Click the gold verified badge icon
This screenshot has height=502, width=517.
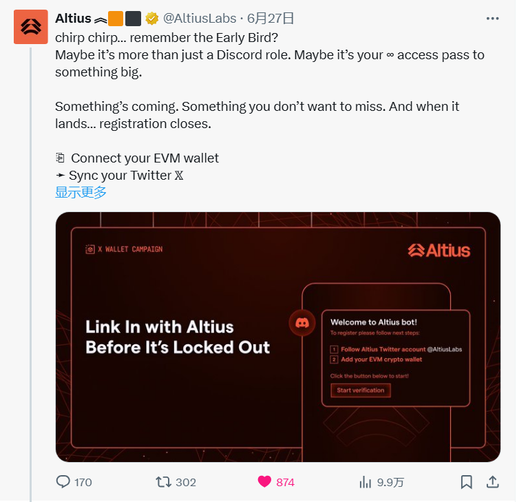pos(151,19)
